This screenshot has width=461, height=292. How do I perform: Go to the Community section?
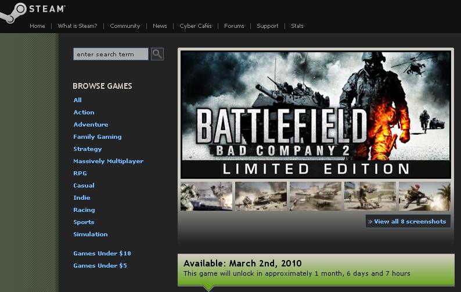[x=125, y=26]
